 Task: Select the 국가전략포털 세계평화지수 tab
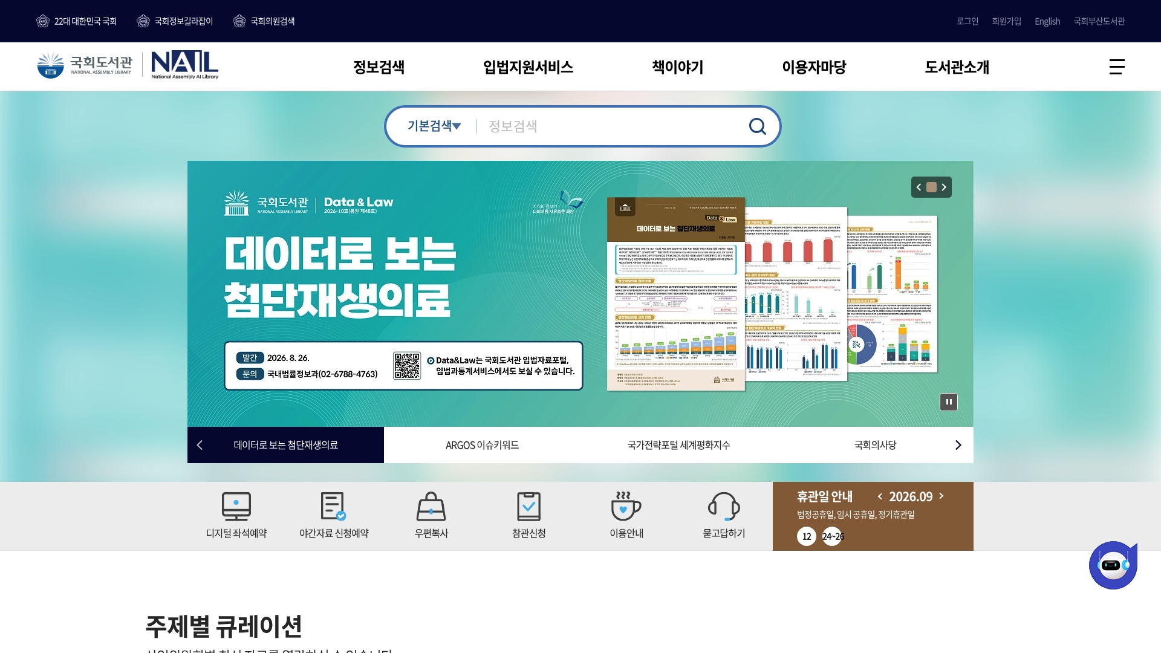(678, 445)
